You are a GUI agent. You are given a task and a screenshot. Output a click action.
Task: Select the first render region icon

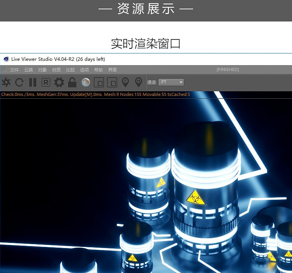pos(99,82)
